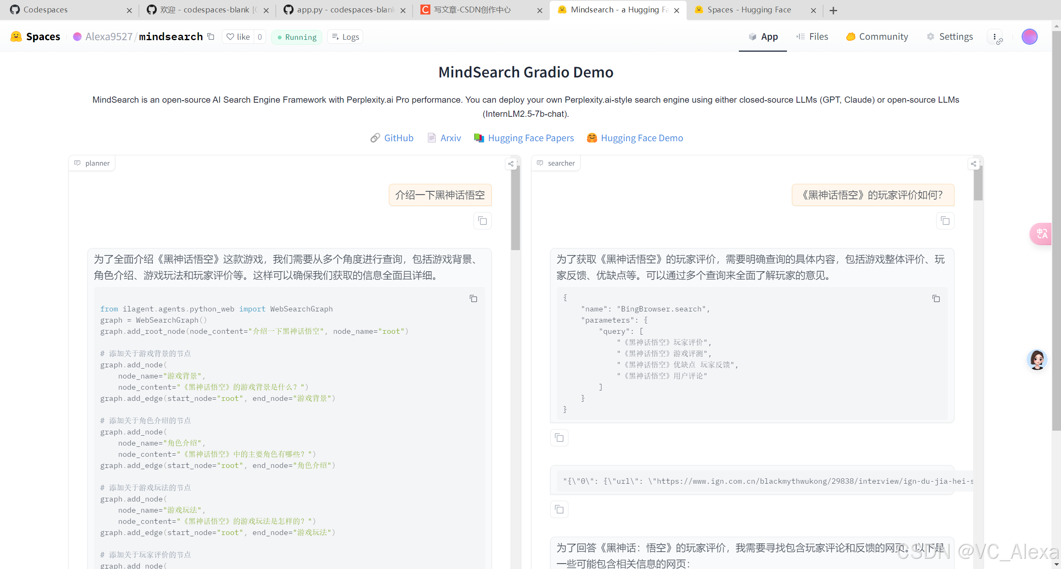Click the planner panel label
This screenshot has width=1061, height=569.
[x=92, y=163]
